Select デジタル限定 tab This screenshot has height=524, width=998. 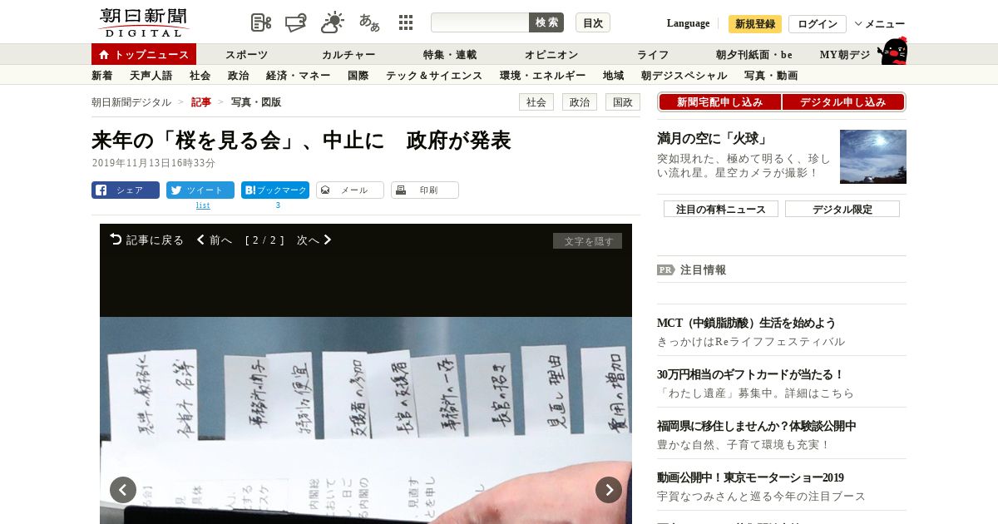pos(842,209)
